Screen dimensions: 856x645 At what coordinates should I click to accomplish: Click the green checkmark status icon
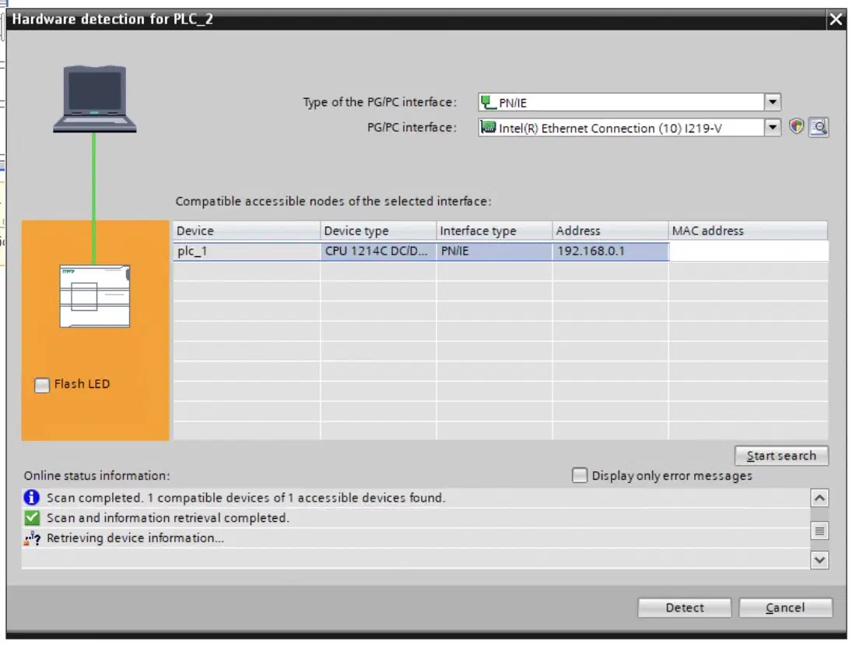click(x=32, y=518)
